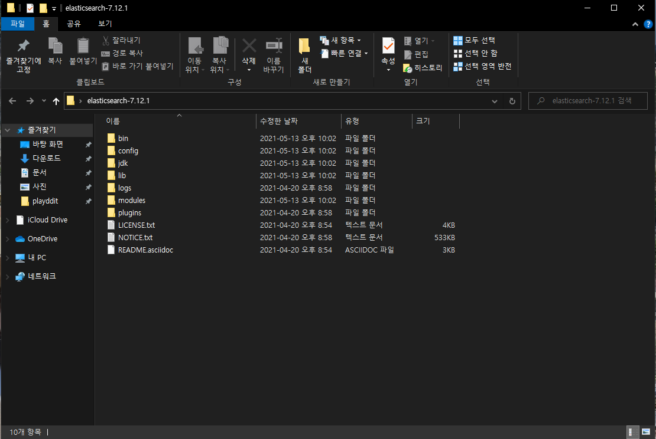Viewport: 656px width, 439px height.
Task: Expand iCloud Drive tree node
Action: [8, 220]
